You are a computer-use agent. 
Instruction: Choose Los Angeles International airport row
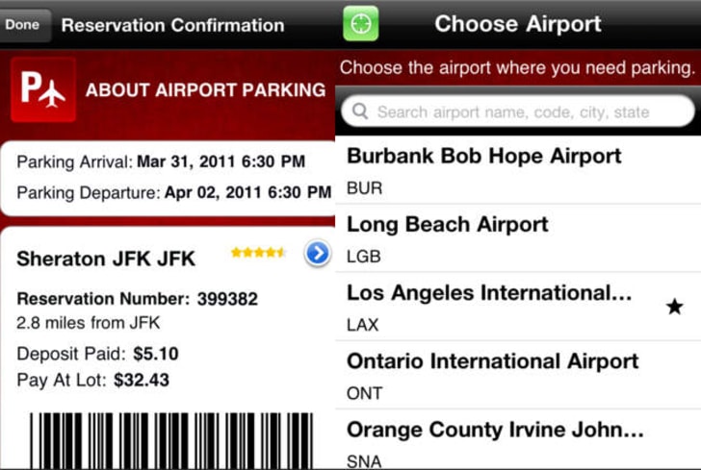click(x=518, y=307)
